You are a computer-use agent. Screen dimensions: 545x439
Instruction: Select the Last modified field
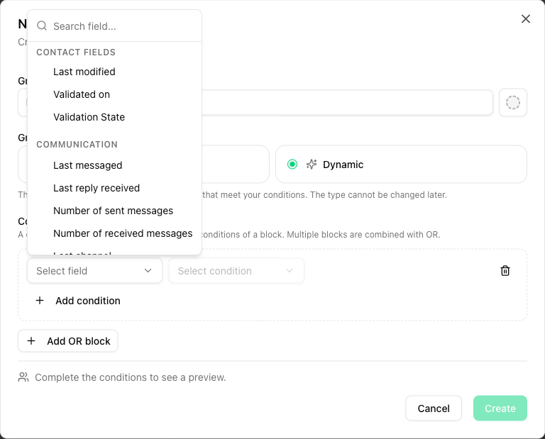114,72
